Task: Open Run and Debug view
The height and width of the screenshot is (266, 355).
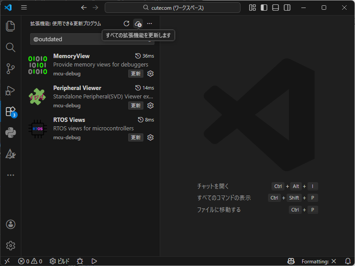Action: pos(10,90)
